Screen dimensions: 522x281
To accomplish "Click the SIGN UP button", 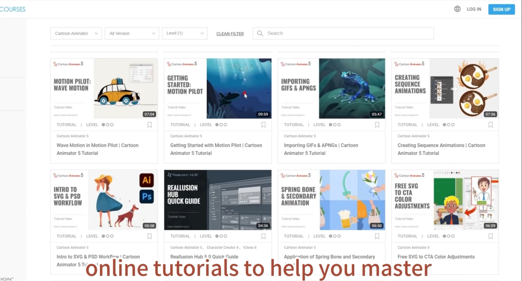I will [x=502, y=9].
